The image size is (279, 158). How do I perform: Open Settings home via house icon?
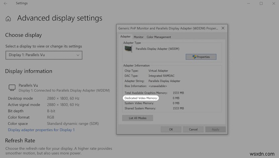tap(8, 18)
